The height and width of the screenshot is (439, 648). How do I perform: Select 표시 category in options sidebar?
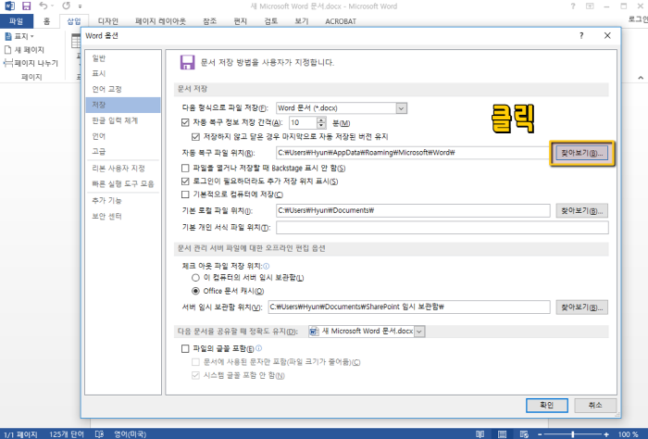click(123, 73)
